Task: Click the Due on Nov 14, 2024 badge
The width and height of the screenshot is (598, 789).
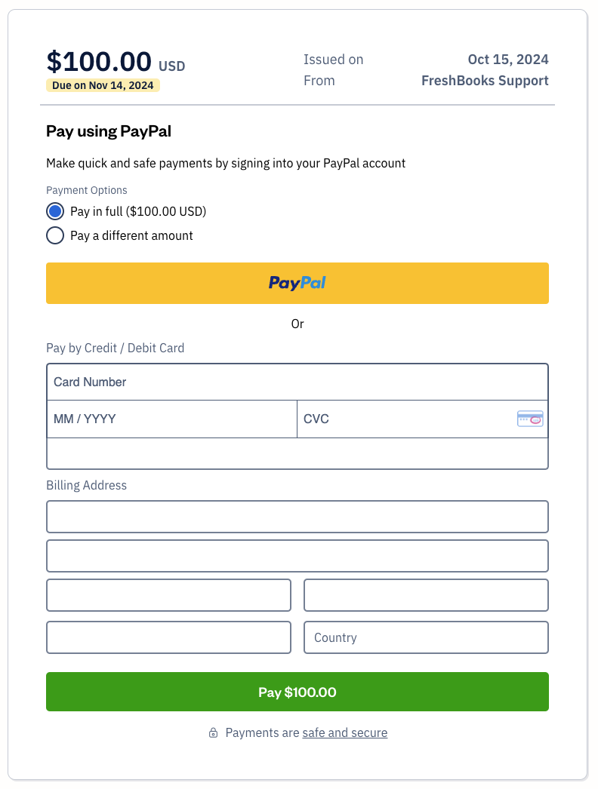Action: tap(103, 85)
